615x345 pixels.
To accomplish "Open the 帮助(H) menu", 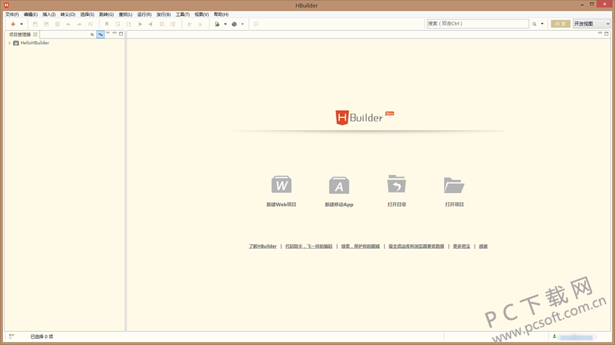I will tap(221, 15).
